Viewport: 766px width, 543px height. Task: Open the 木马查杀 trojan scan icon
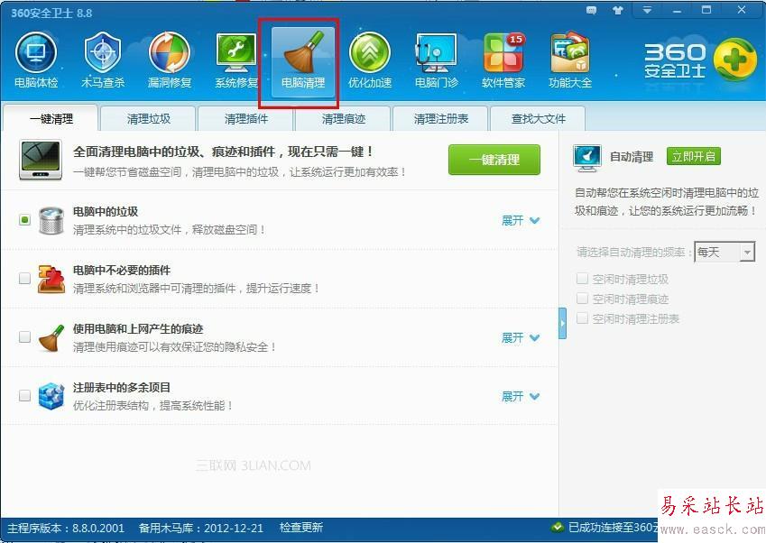(x=103, y=60)
